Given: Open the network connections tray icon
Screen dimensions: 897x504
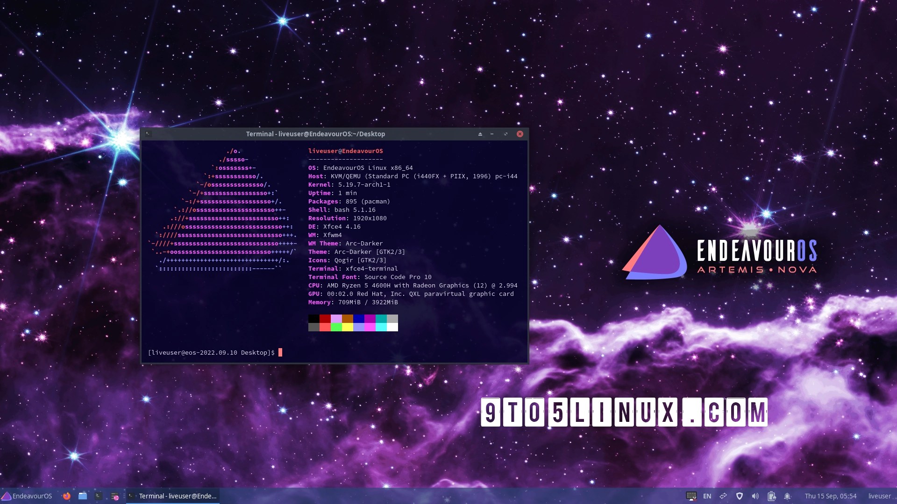Looking at the screenshot, I should pyautogui.click(x=723, y=496).
